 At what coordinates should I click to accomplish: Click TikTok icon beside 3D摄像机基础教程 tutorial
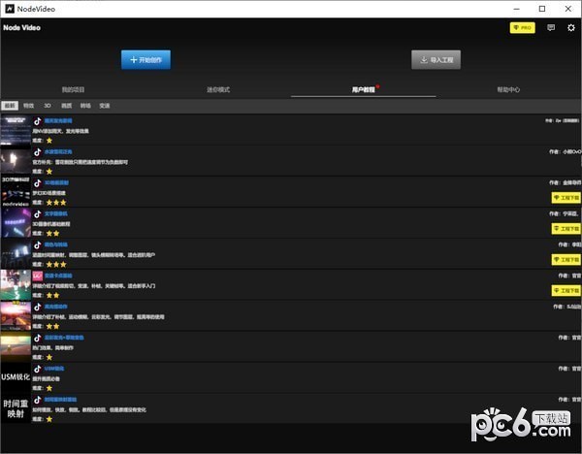point(38,213)
